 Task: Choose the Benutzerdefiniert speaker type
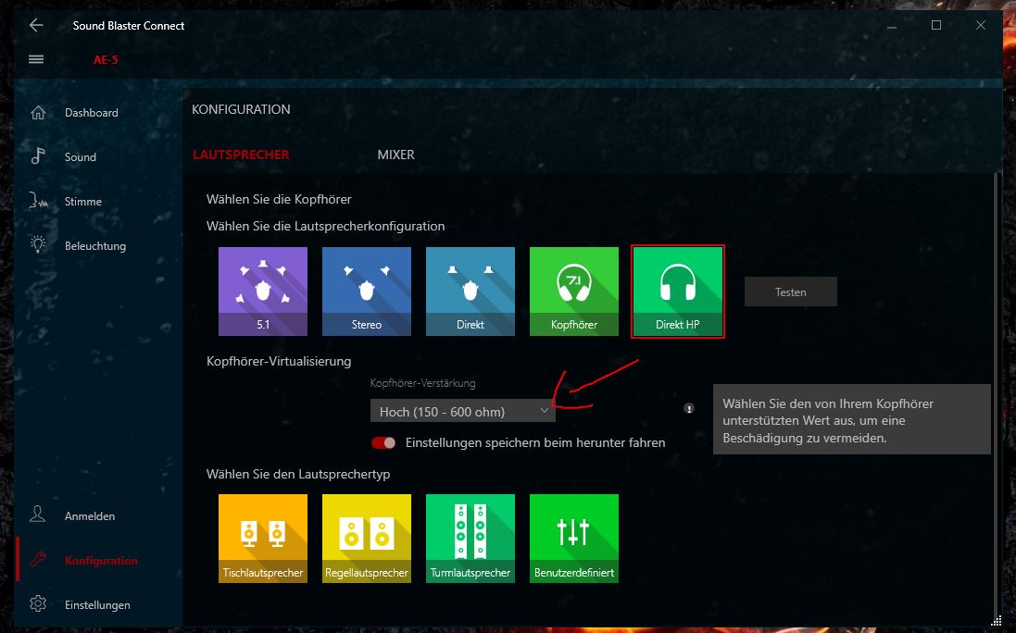[x=574, y=539]
